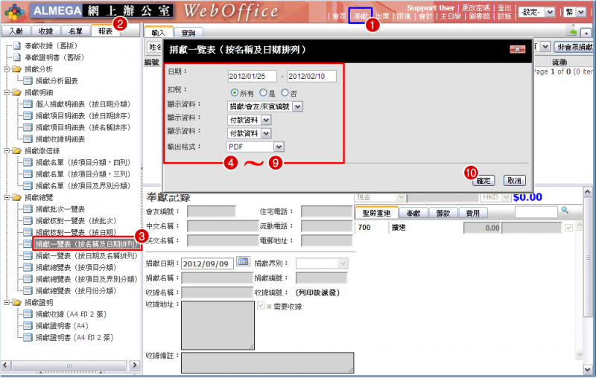Open the 捐獻/會友/來賓編號 dropdown
This screenshot has height=378, width=596.
coord(298,106)
